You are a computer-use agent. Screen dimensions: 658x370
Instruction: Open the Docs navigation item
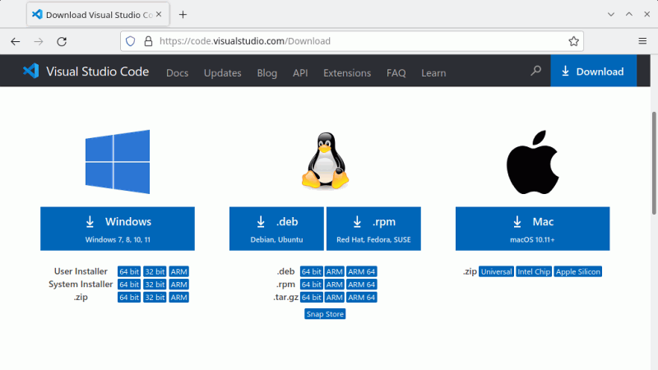pyautogui.click(x=177, y=73)
